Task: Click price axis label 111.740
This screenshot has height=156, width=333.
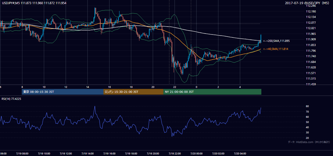Action: [x=311, y=56]
